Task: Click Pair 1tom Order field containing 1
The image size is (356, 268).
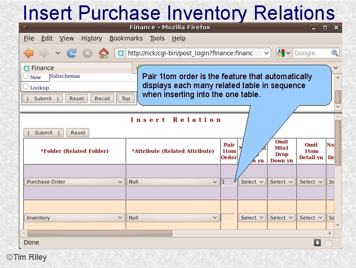Action: coord(228,182)
